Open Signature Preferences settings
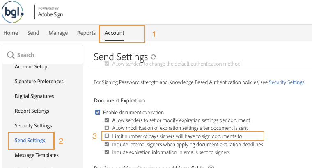Screen dimensions: 312x168 click(39, 82)
